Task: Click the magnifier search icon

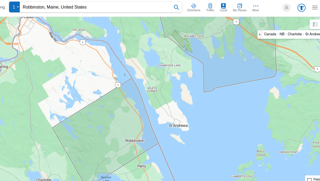Action: (x=176, y=7)
